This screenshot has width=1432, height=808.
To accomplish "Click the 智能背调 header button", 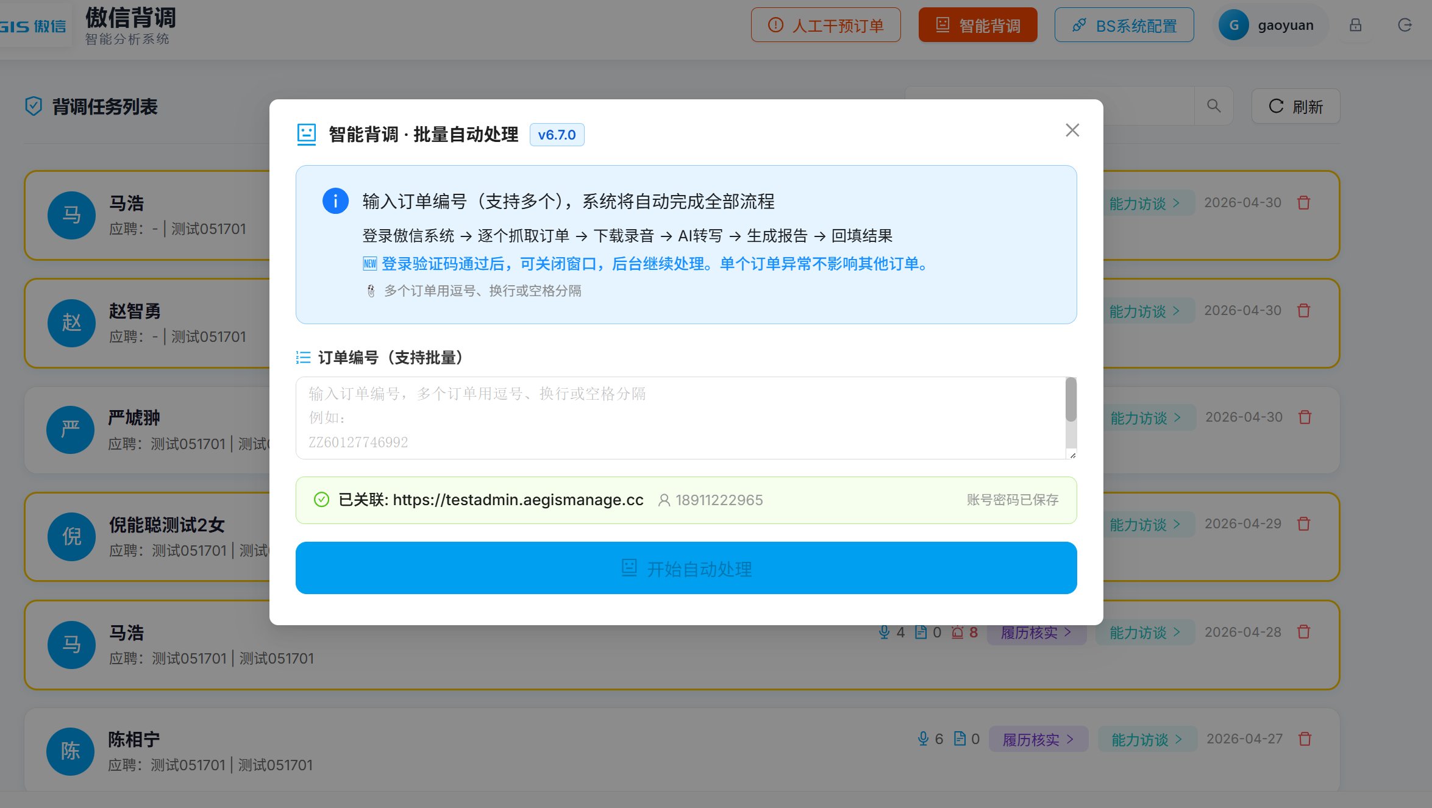I will pos(978,25).
